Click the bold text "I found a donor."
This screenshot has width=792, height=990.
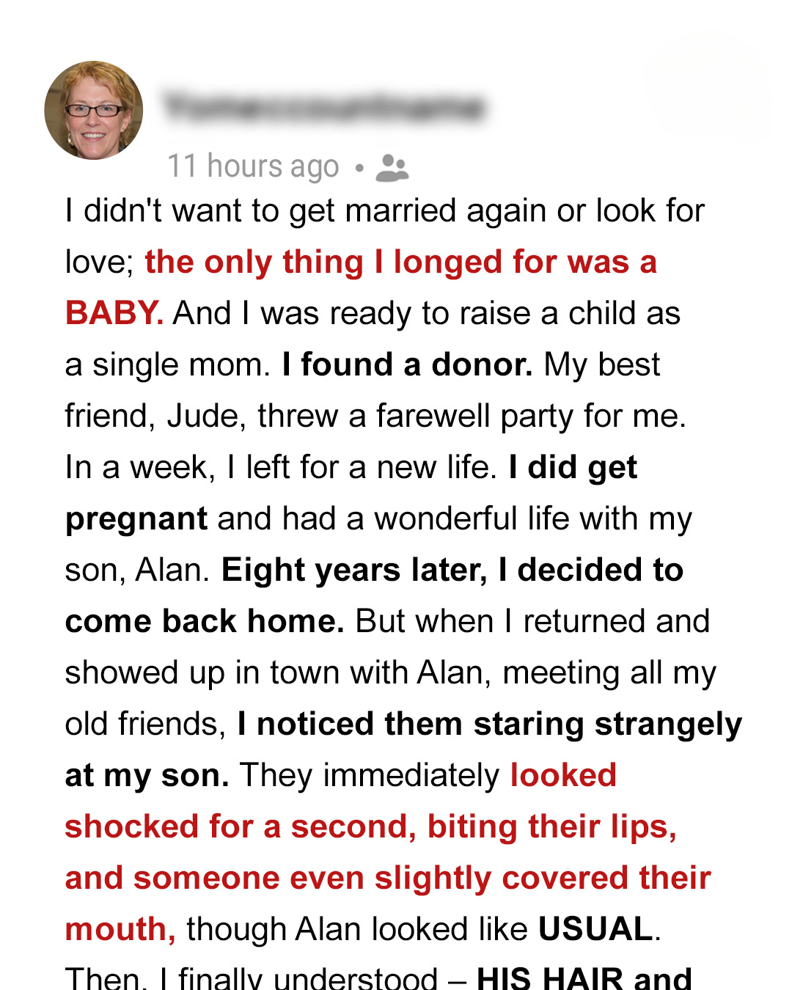click(407, 364)
